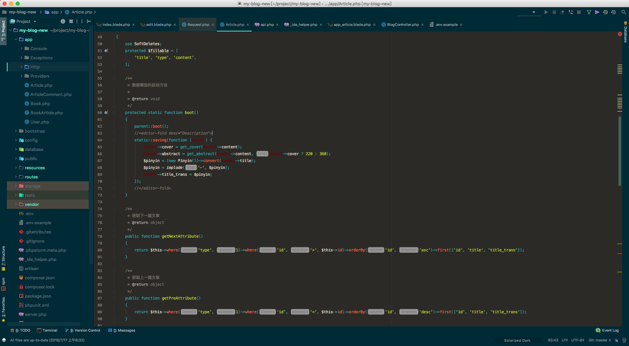Click the LF line separator selector
Viewport: 629px width, 346px height.
(x=565, y=340)
